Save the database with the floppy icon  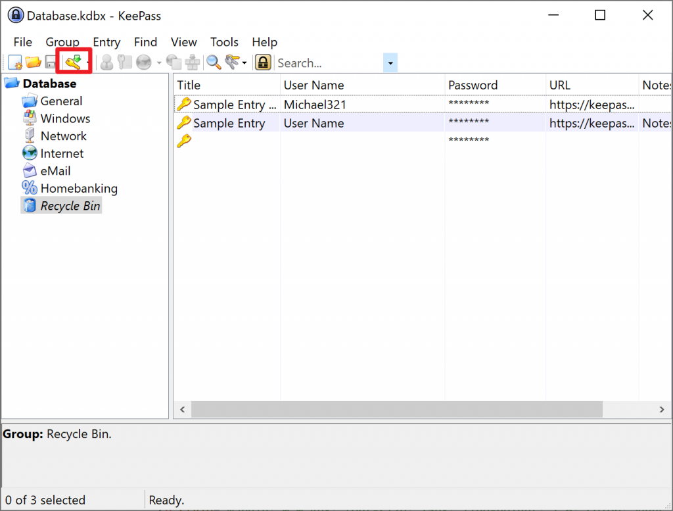pyautogui.click(x=51, y=62)
